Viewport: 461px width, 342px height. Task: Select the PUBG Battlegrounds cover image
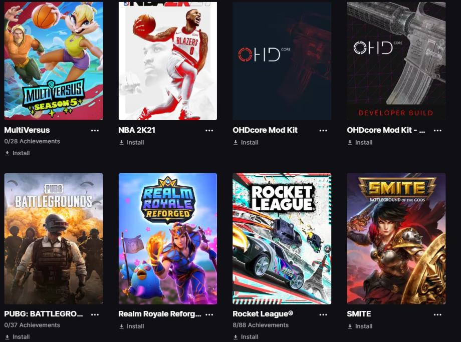54,238
